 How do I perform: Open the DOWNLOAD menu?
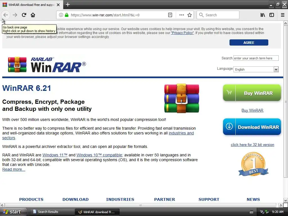(75, 199)
